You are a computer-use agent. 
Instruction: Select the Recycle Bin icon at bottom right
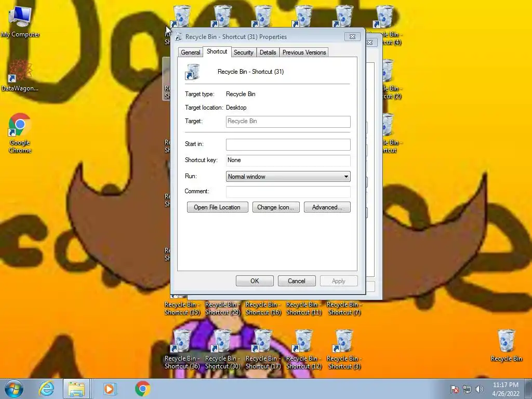[506, 345]
